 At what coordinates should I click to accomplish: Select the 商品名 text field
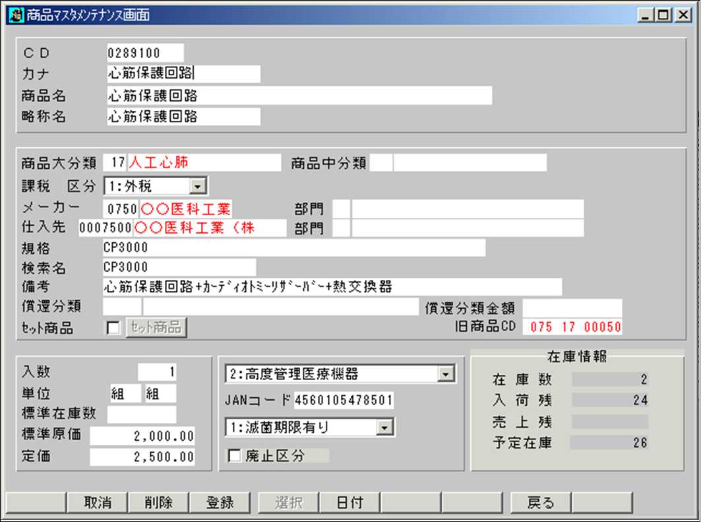299,96
